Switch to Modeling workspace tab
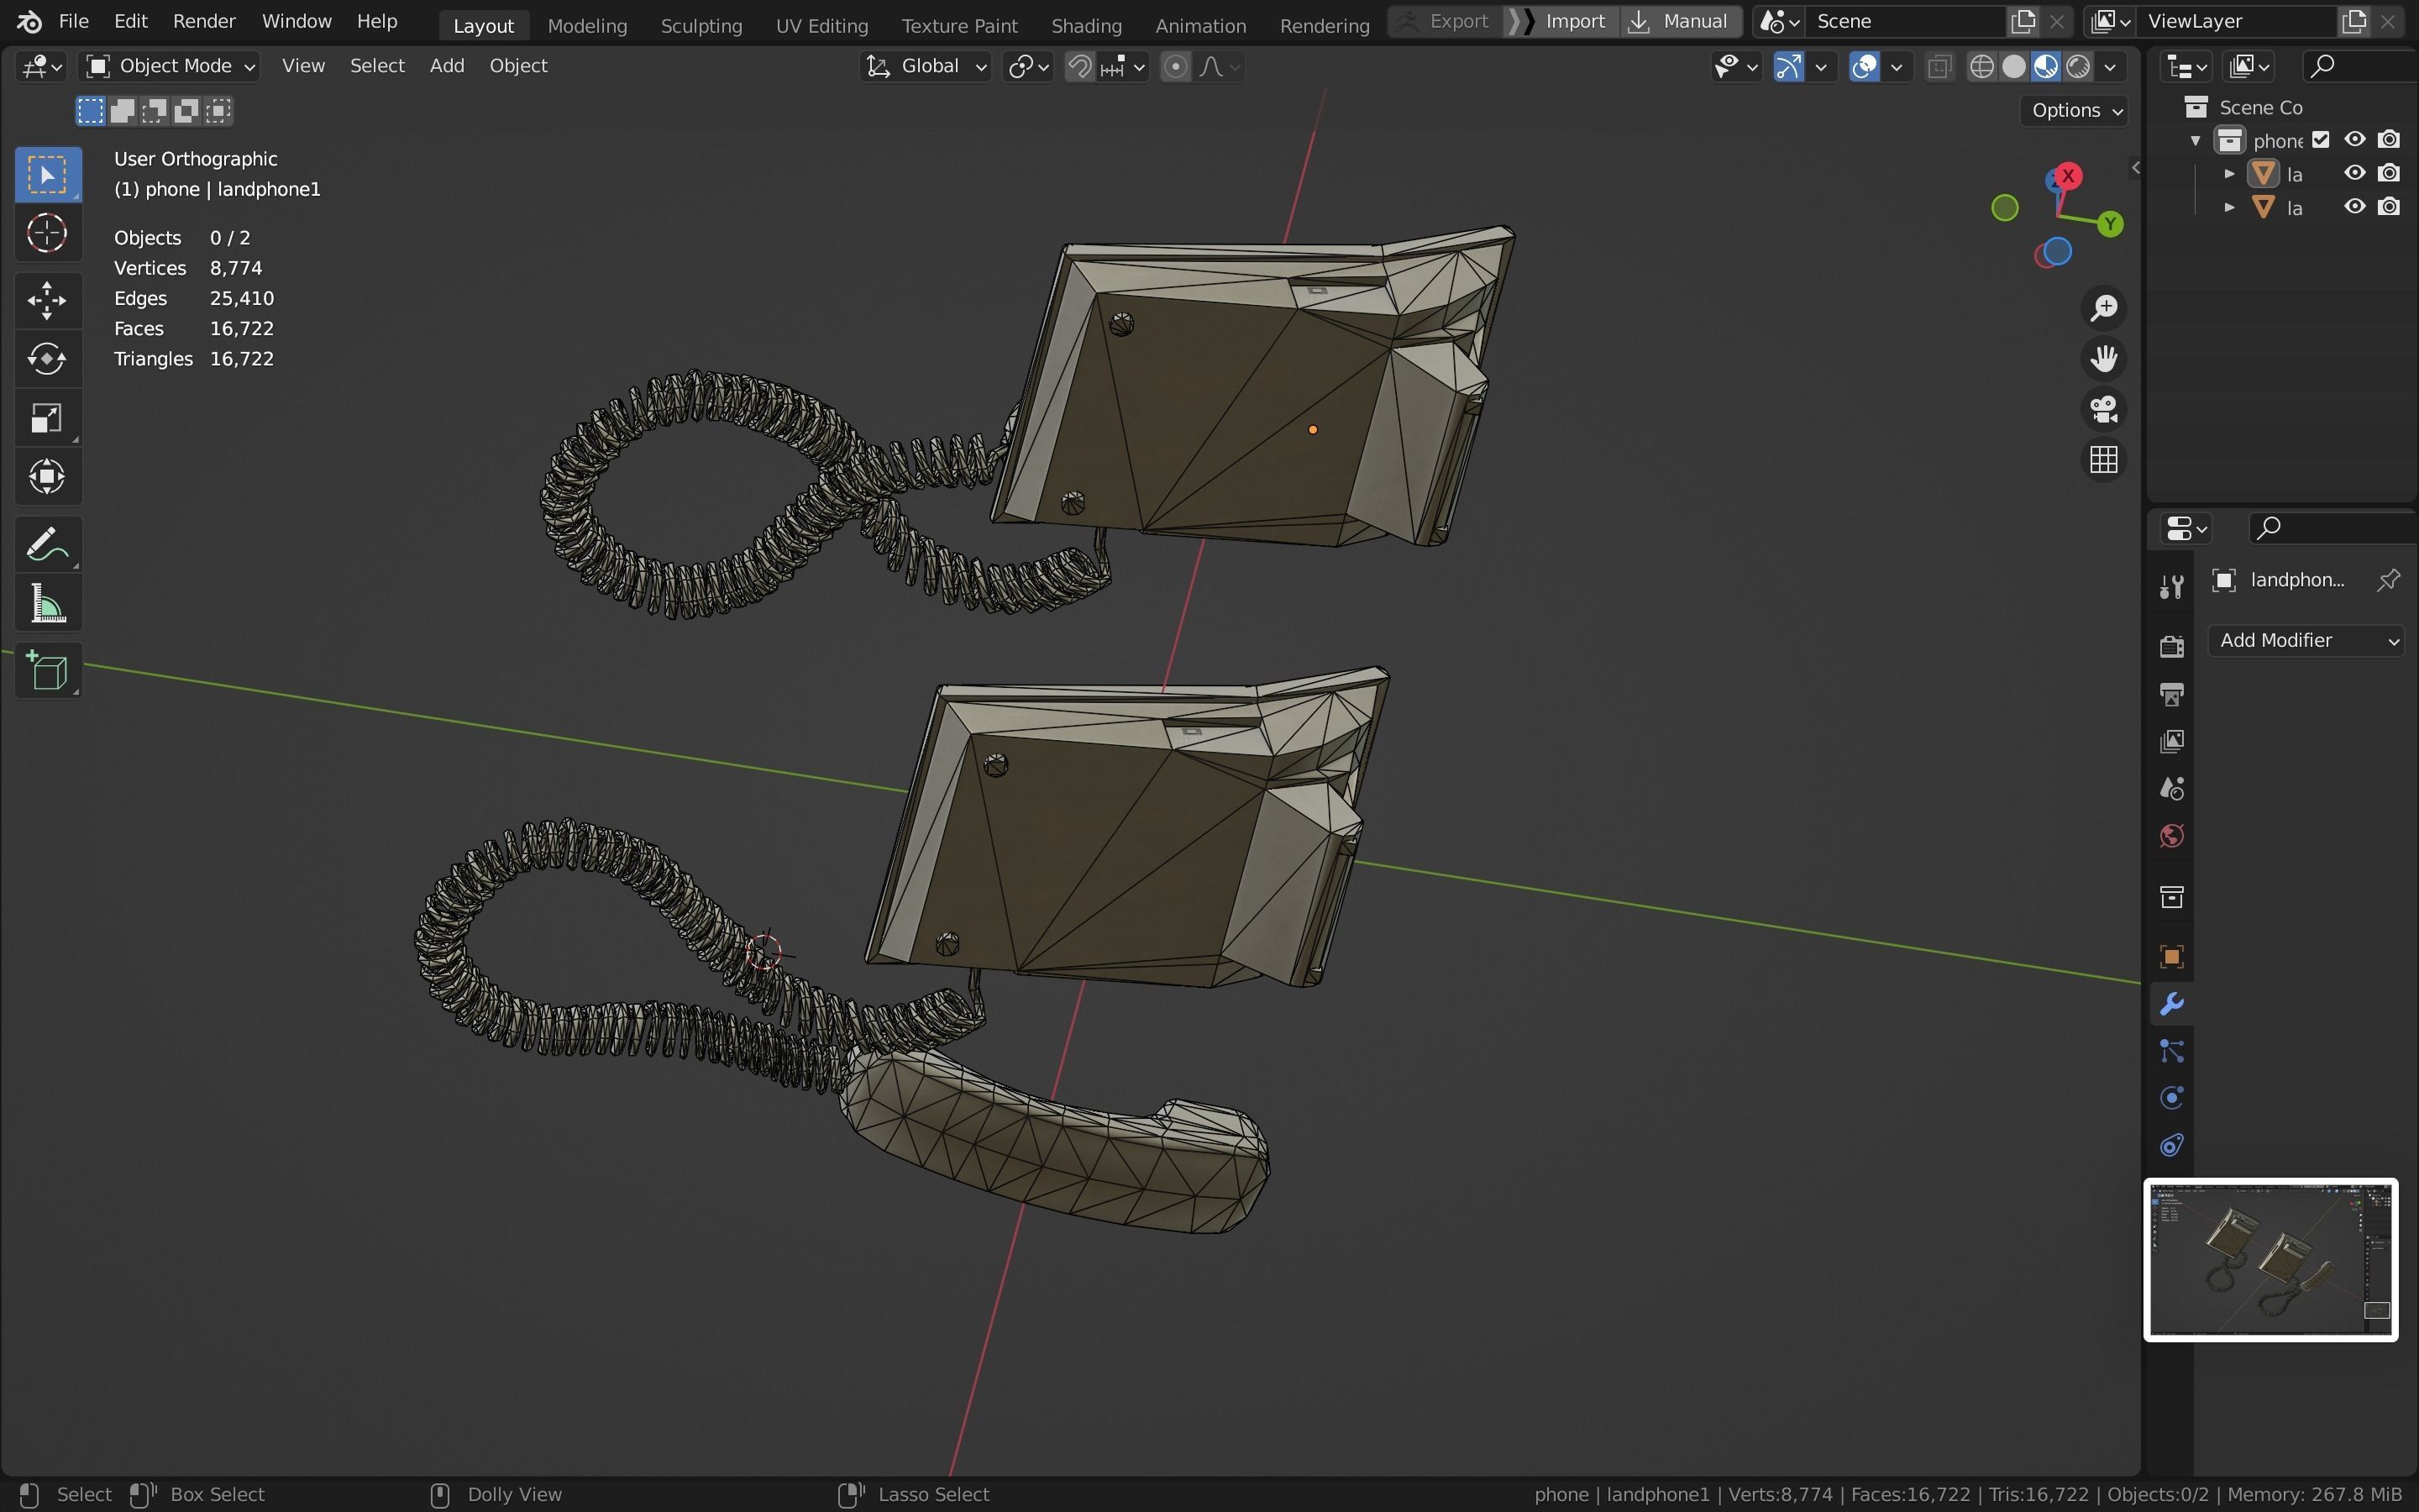2419x1512 pixels. pyautogui.click(x=587, y=25)
